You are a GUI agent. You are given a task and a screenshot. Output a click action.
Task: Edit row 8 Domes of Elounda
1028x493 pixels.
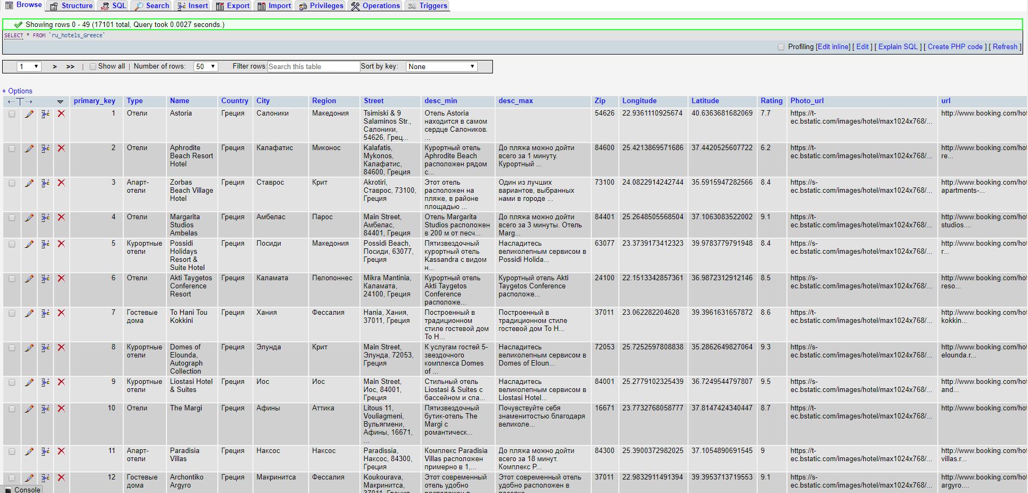pyautogui.click(x=29, y=348)
